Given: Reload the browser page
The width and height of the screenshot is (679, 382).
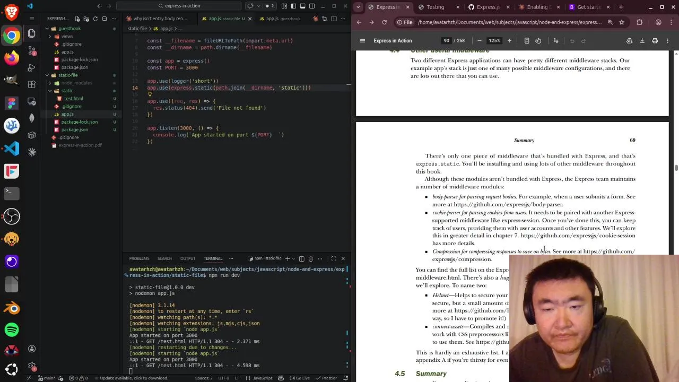Looking at the screenshot, I should pyautogui.click(x=384, y=22).
